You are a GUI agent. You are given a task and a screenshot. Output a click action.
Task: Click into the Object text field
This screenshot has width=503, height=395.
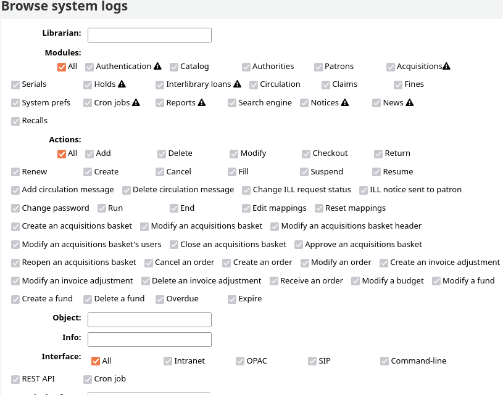149,320
